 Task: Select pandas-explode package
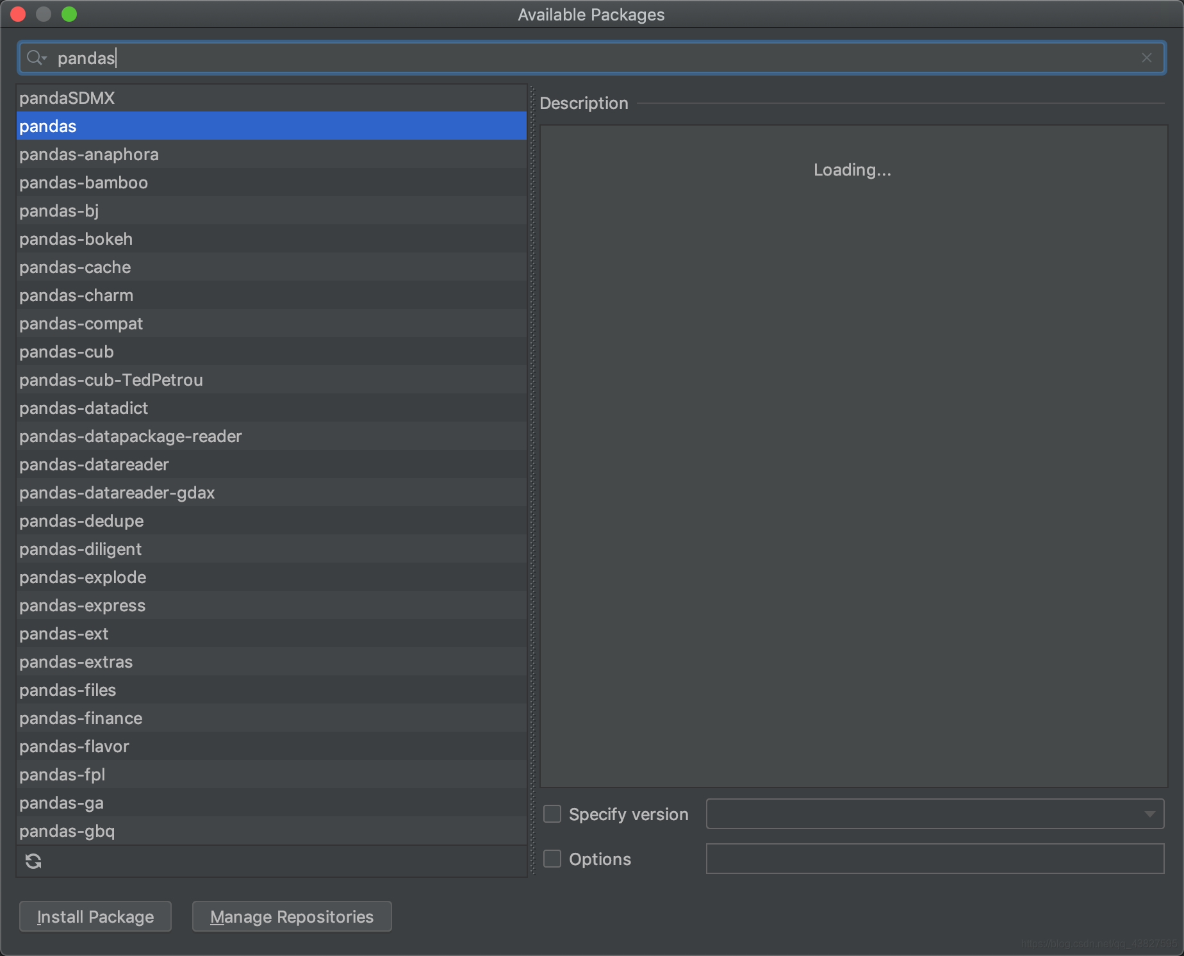pos(272,577)
